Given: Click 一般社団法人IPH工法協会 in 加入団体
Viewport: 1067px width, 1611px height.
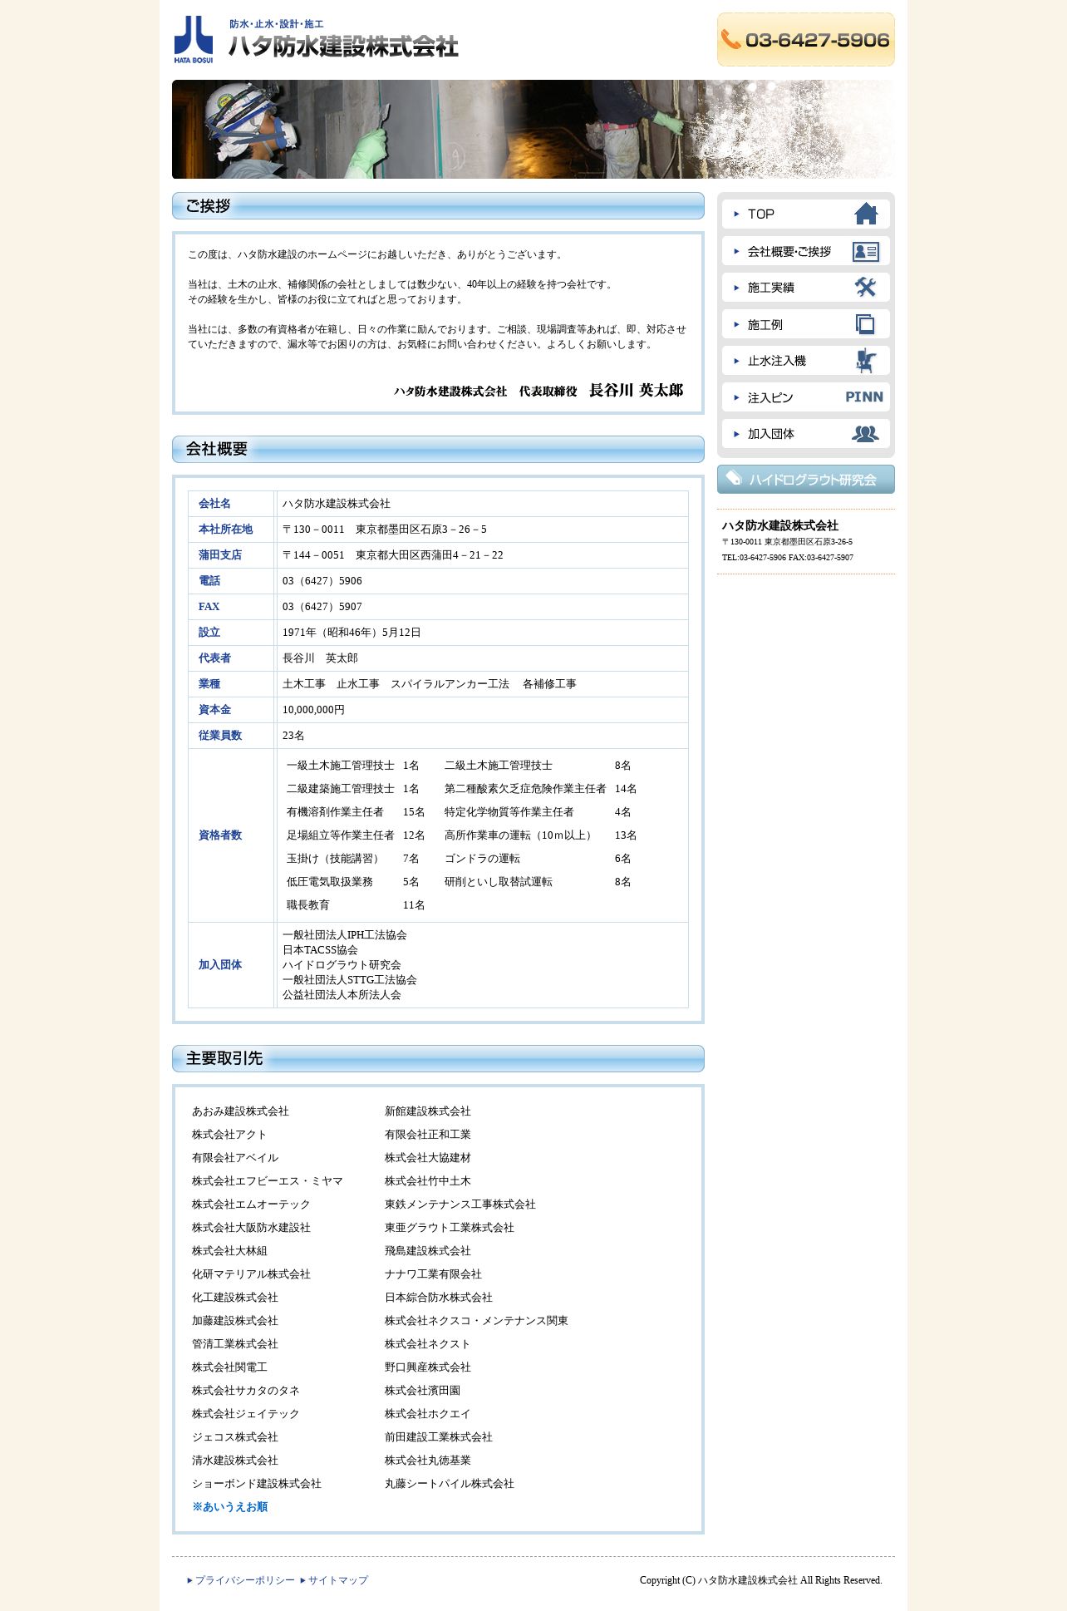Looking at the screenshot, I should (x=345, y=935).
